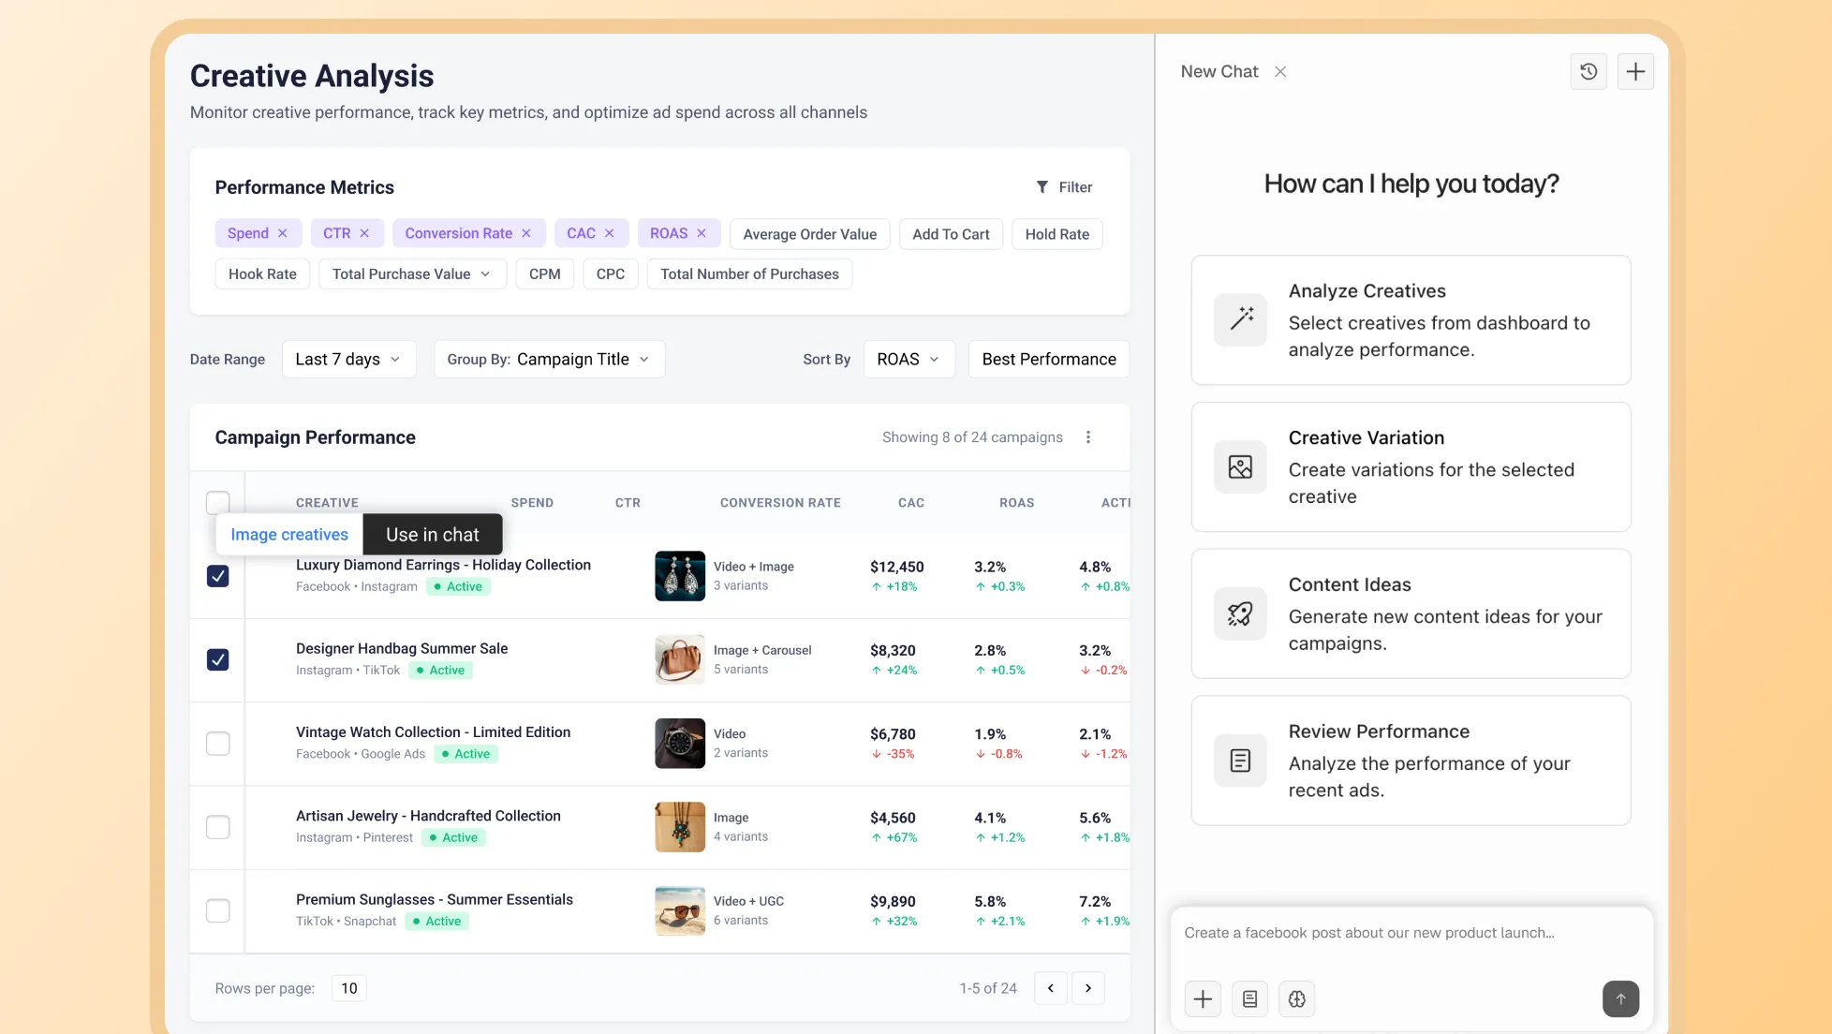The height and width of the screenshot is (1034, 1832).
Task: Open the Last 7 days date dropdown
Action: (x=348, y=360)
